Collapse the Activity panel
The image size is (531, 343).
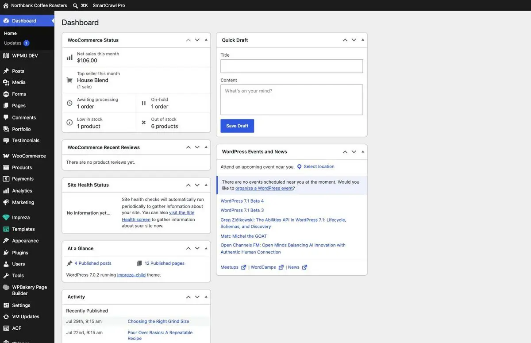pyautogui.click(x=206, y=297)
